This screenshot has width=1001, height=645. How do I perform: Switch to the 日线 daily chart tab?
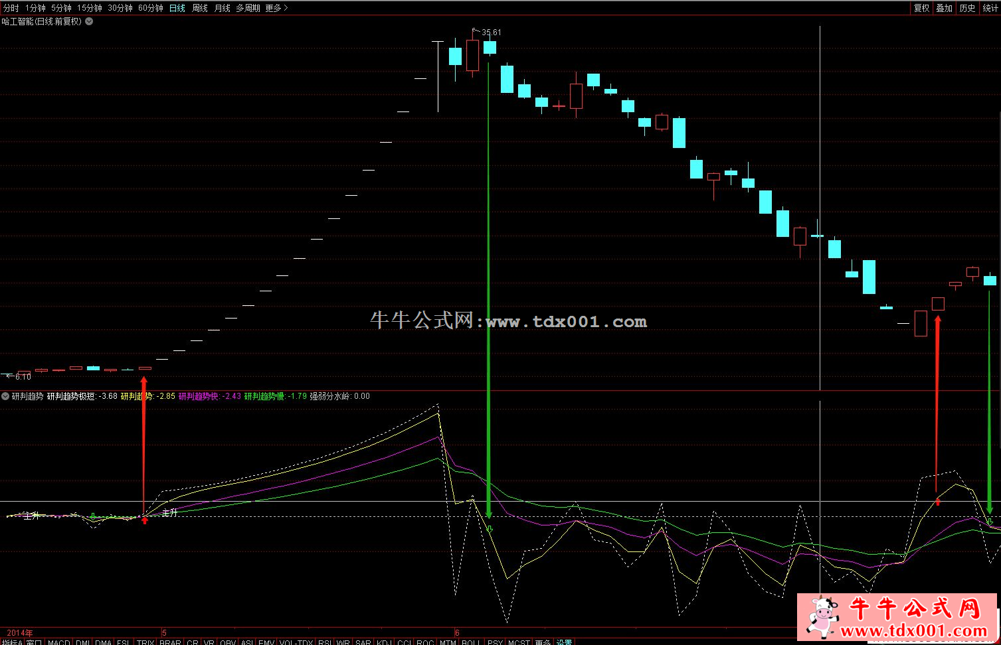[177, 8]
